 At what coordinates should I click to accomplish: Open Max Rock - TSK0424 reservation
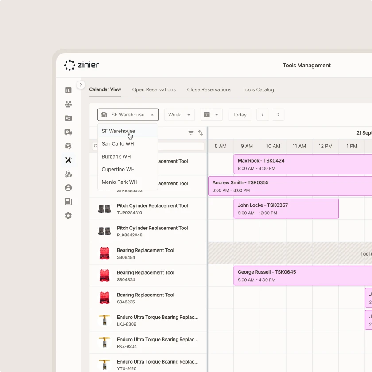303,164
